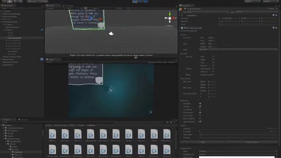Open the Pivot dropdown
This screenshot has width=281, height=158.
(238, 50)
